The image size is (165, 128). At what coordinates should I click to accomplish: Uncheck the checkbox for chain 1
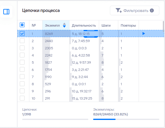22,33
